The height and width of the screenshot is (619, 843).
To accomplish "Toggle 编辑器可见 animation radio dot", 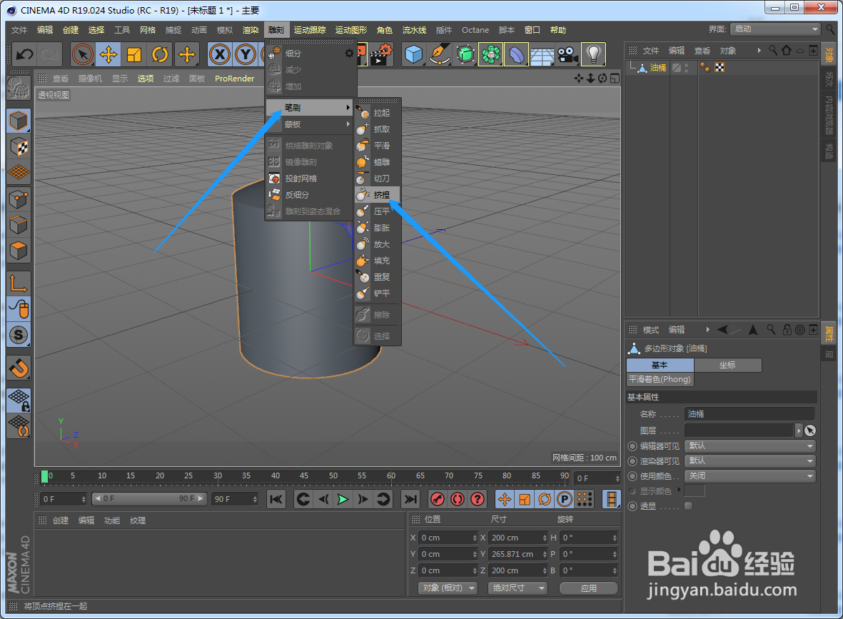I will tap(632, 446).
